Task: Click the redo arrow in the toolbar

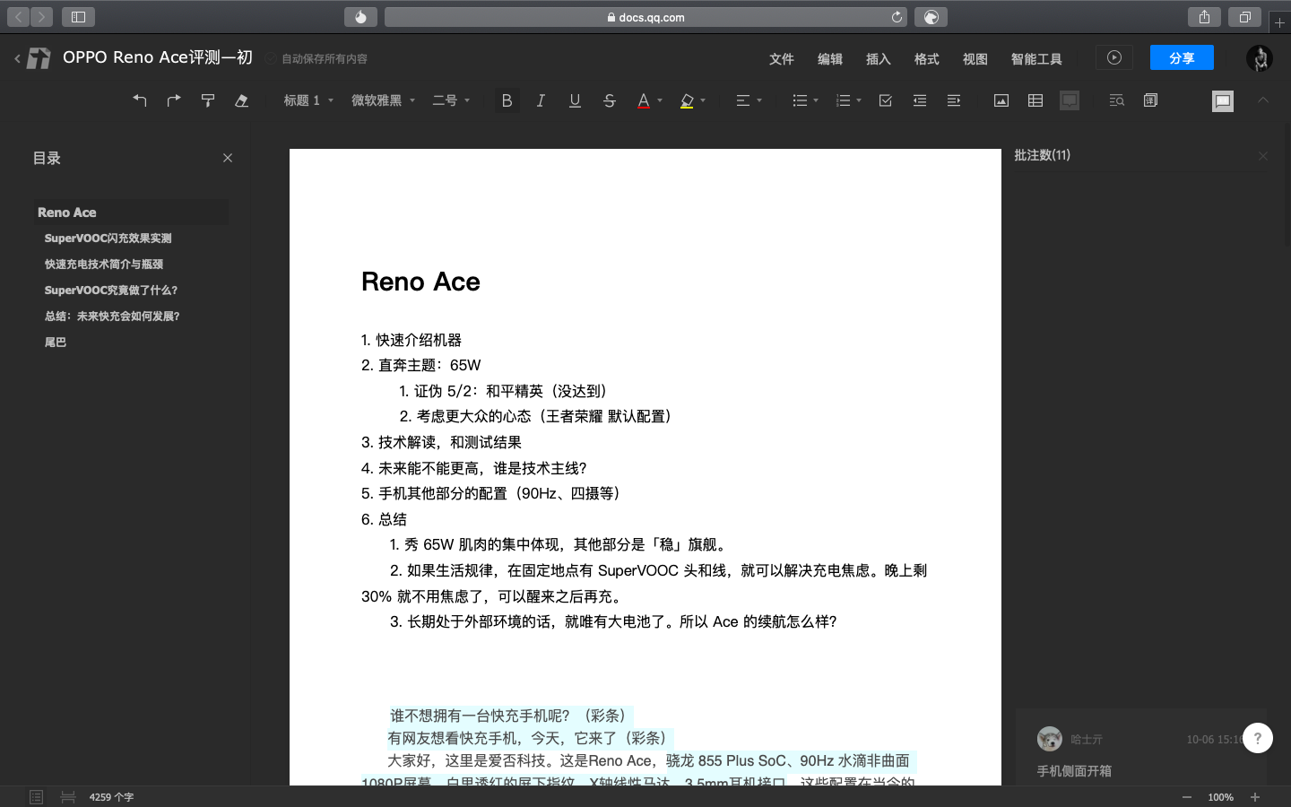Action: 174,100
